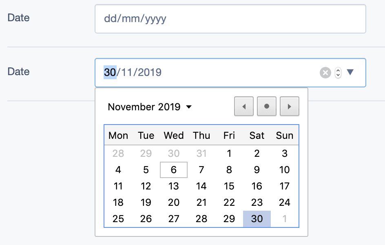Toggle the calendar dropdown triangle in date field
The image size is (385, 245).
pyautogui.click(x=350, y=72)
